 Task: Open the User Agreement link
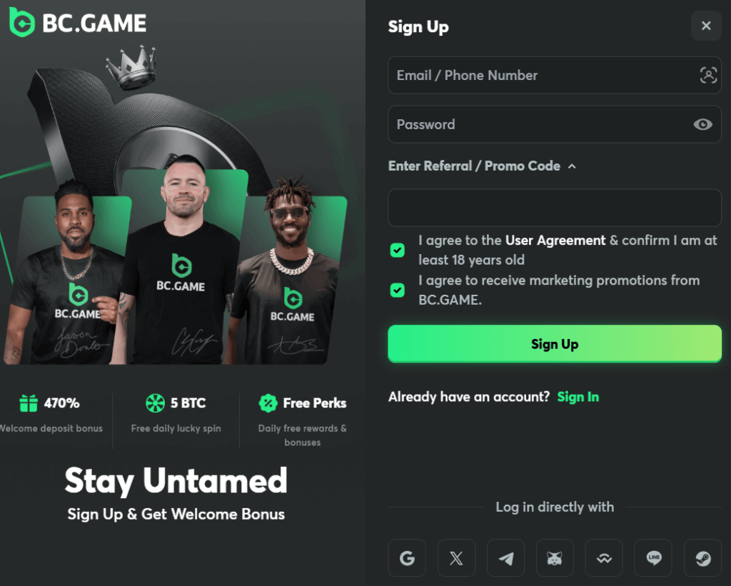point(555,241)
